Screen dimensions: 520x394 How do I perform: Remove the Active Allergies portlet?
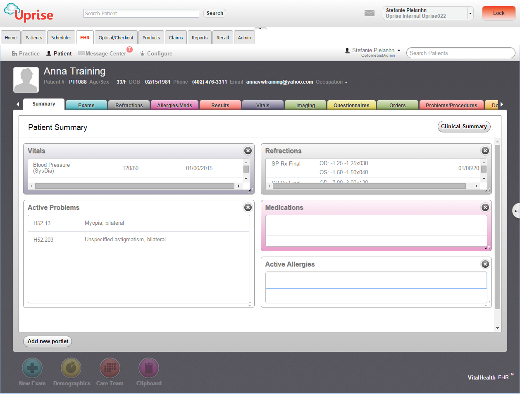485,264
